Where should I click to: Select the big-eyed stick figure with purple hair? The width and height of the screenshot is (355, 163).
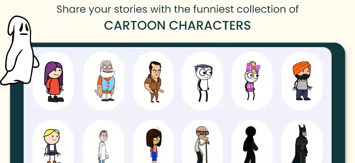click(x=203, y=83)
